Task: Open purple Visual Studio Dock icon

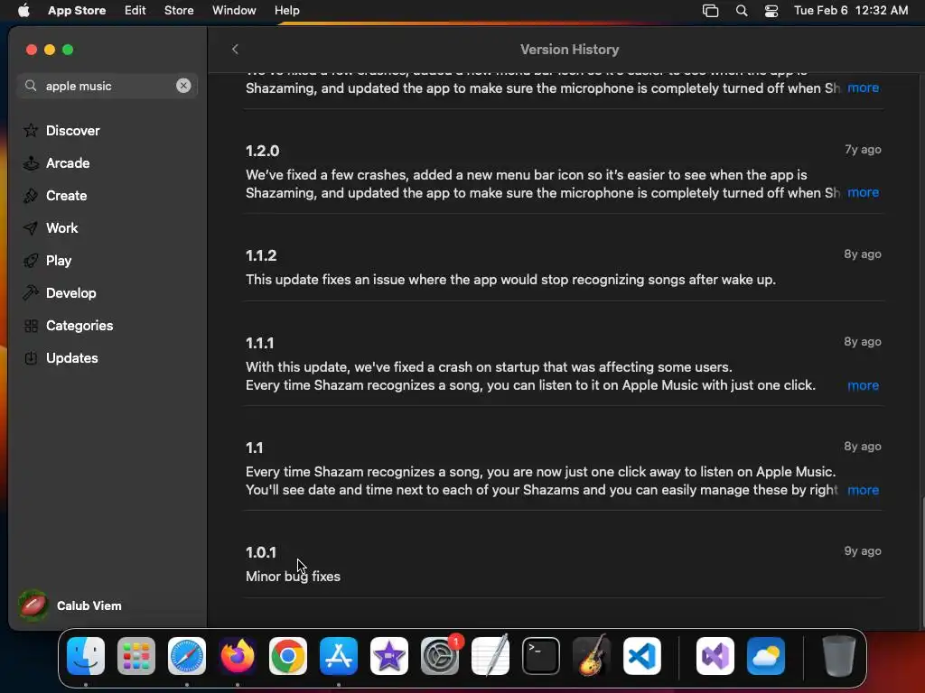Action: click(715, 656)
